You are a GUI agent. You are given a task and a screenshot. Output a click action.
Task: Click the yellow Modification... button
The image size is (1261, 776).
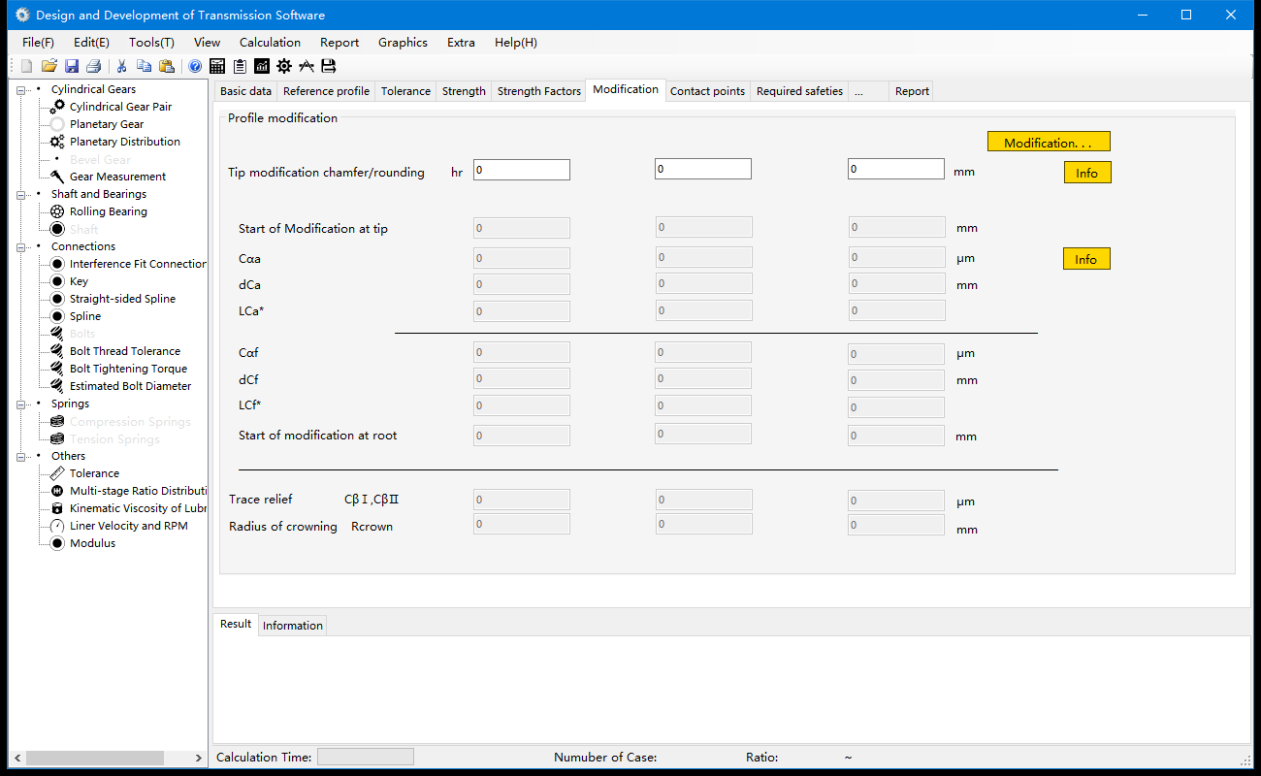click(x=1049, y=143)
